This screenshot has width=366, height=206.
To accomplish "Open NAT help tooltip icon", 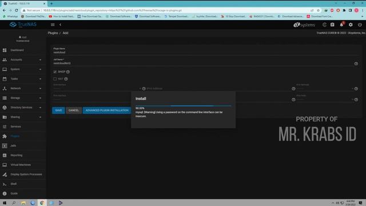I will (66, 79).
